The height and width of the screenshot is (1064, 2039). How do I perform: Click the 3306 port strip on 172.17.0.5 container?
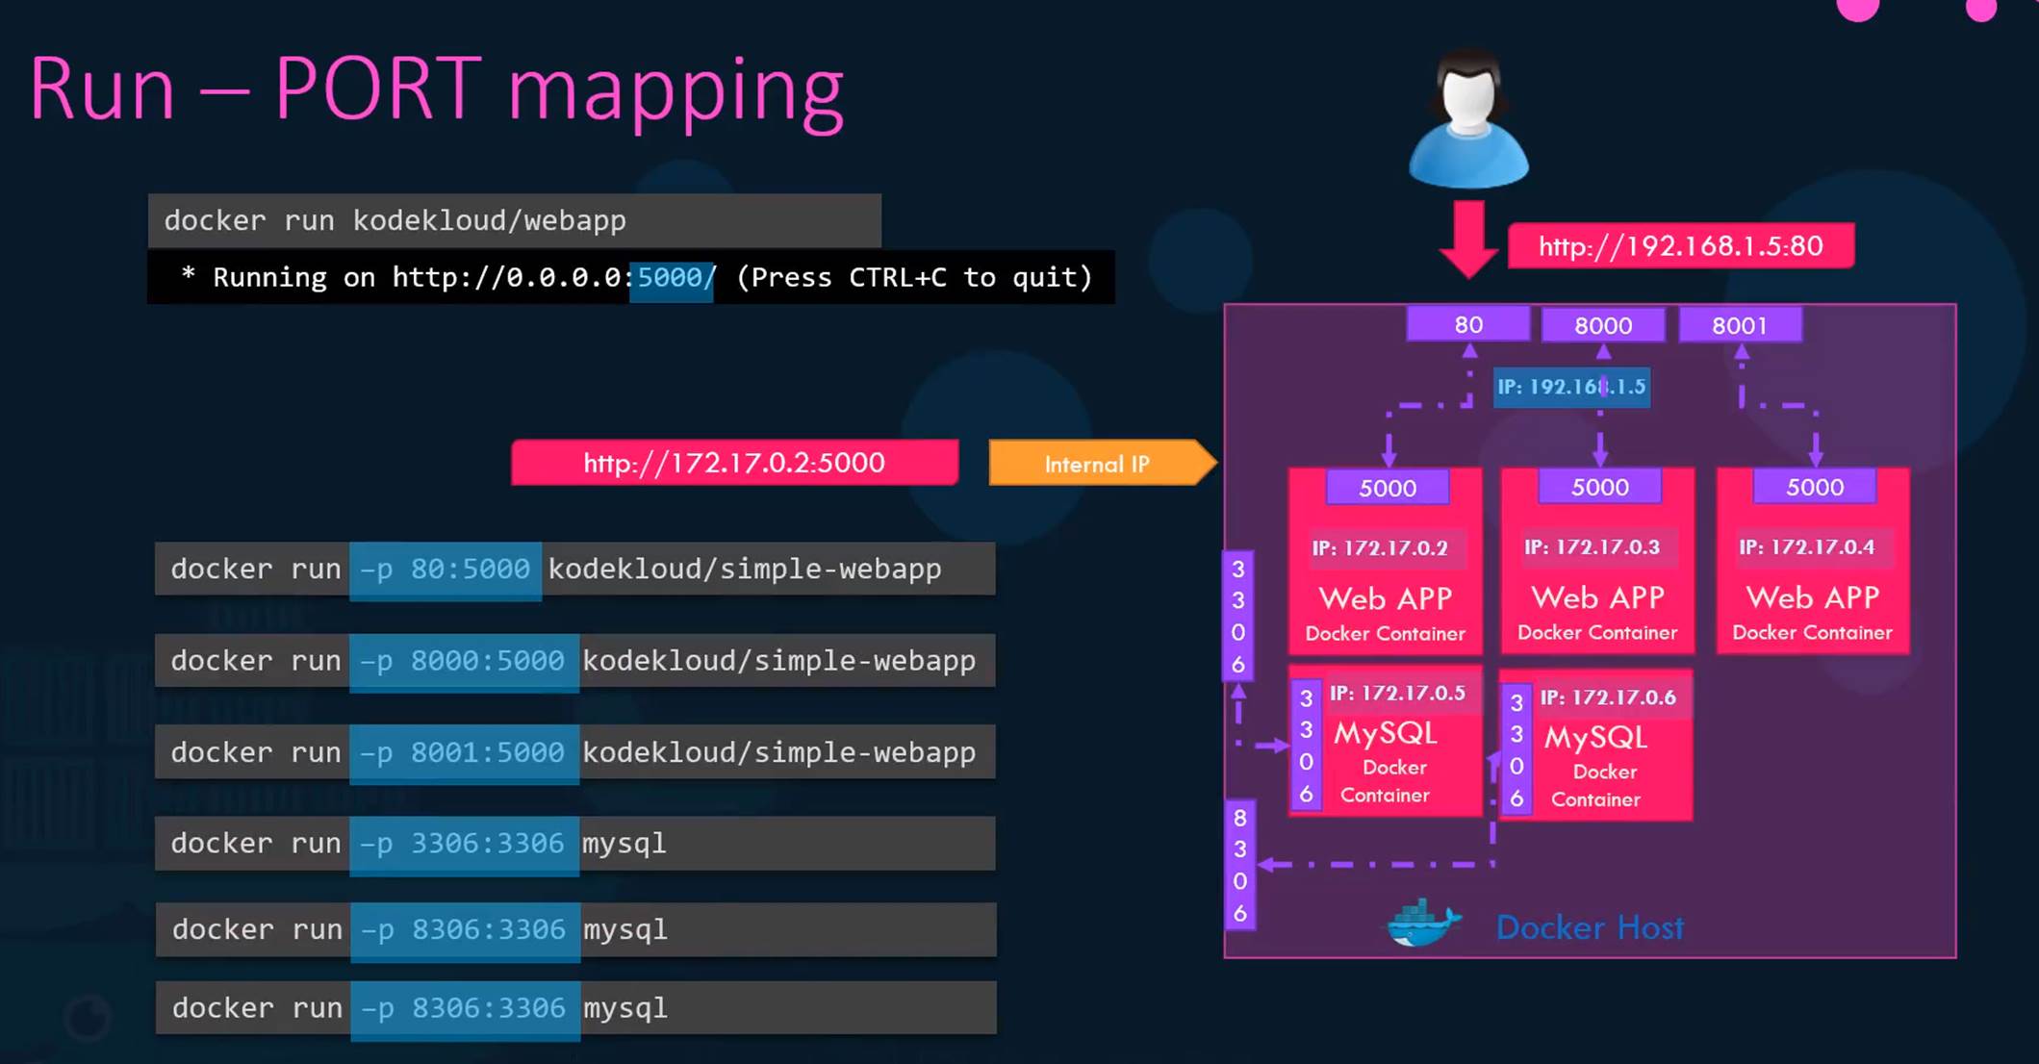pos(1306,746)
